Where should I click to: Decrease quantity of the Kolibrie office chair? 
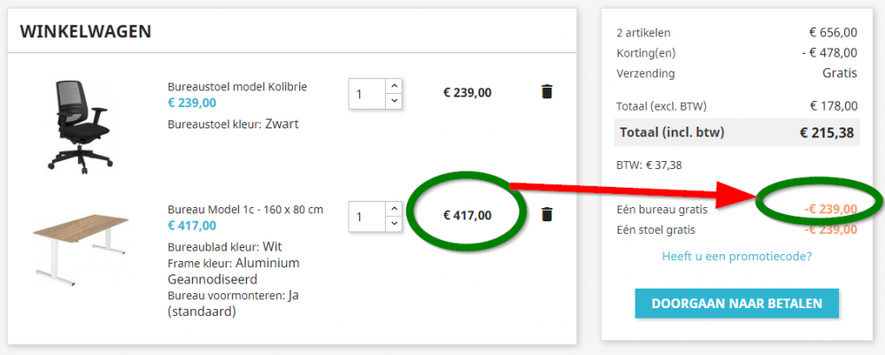point(395,101)
